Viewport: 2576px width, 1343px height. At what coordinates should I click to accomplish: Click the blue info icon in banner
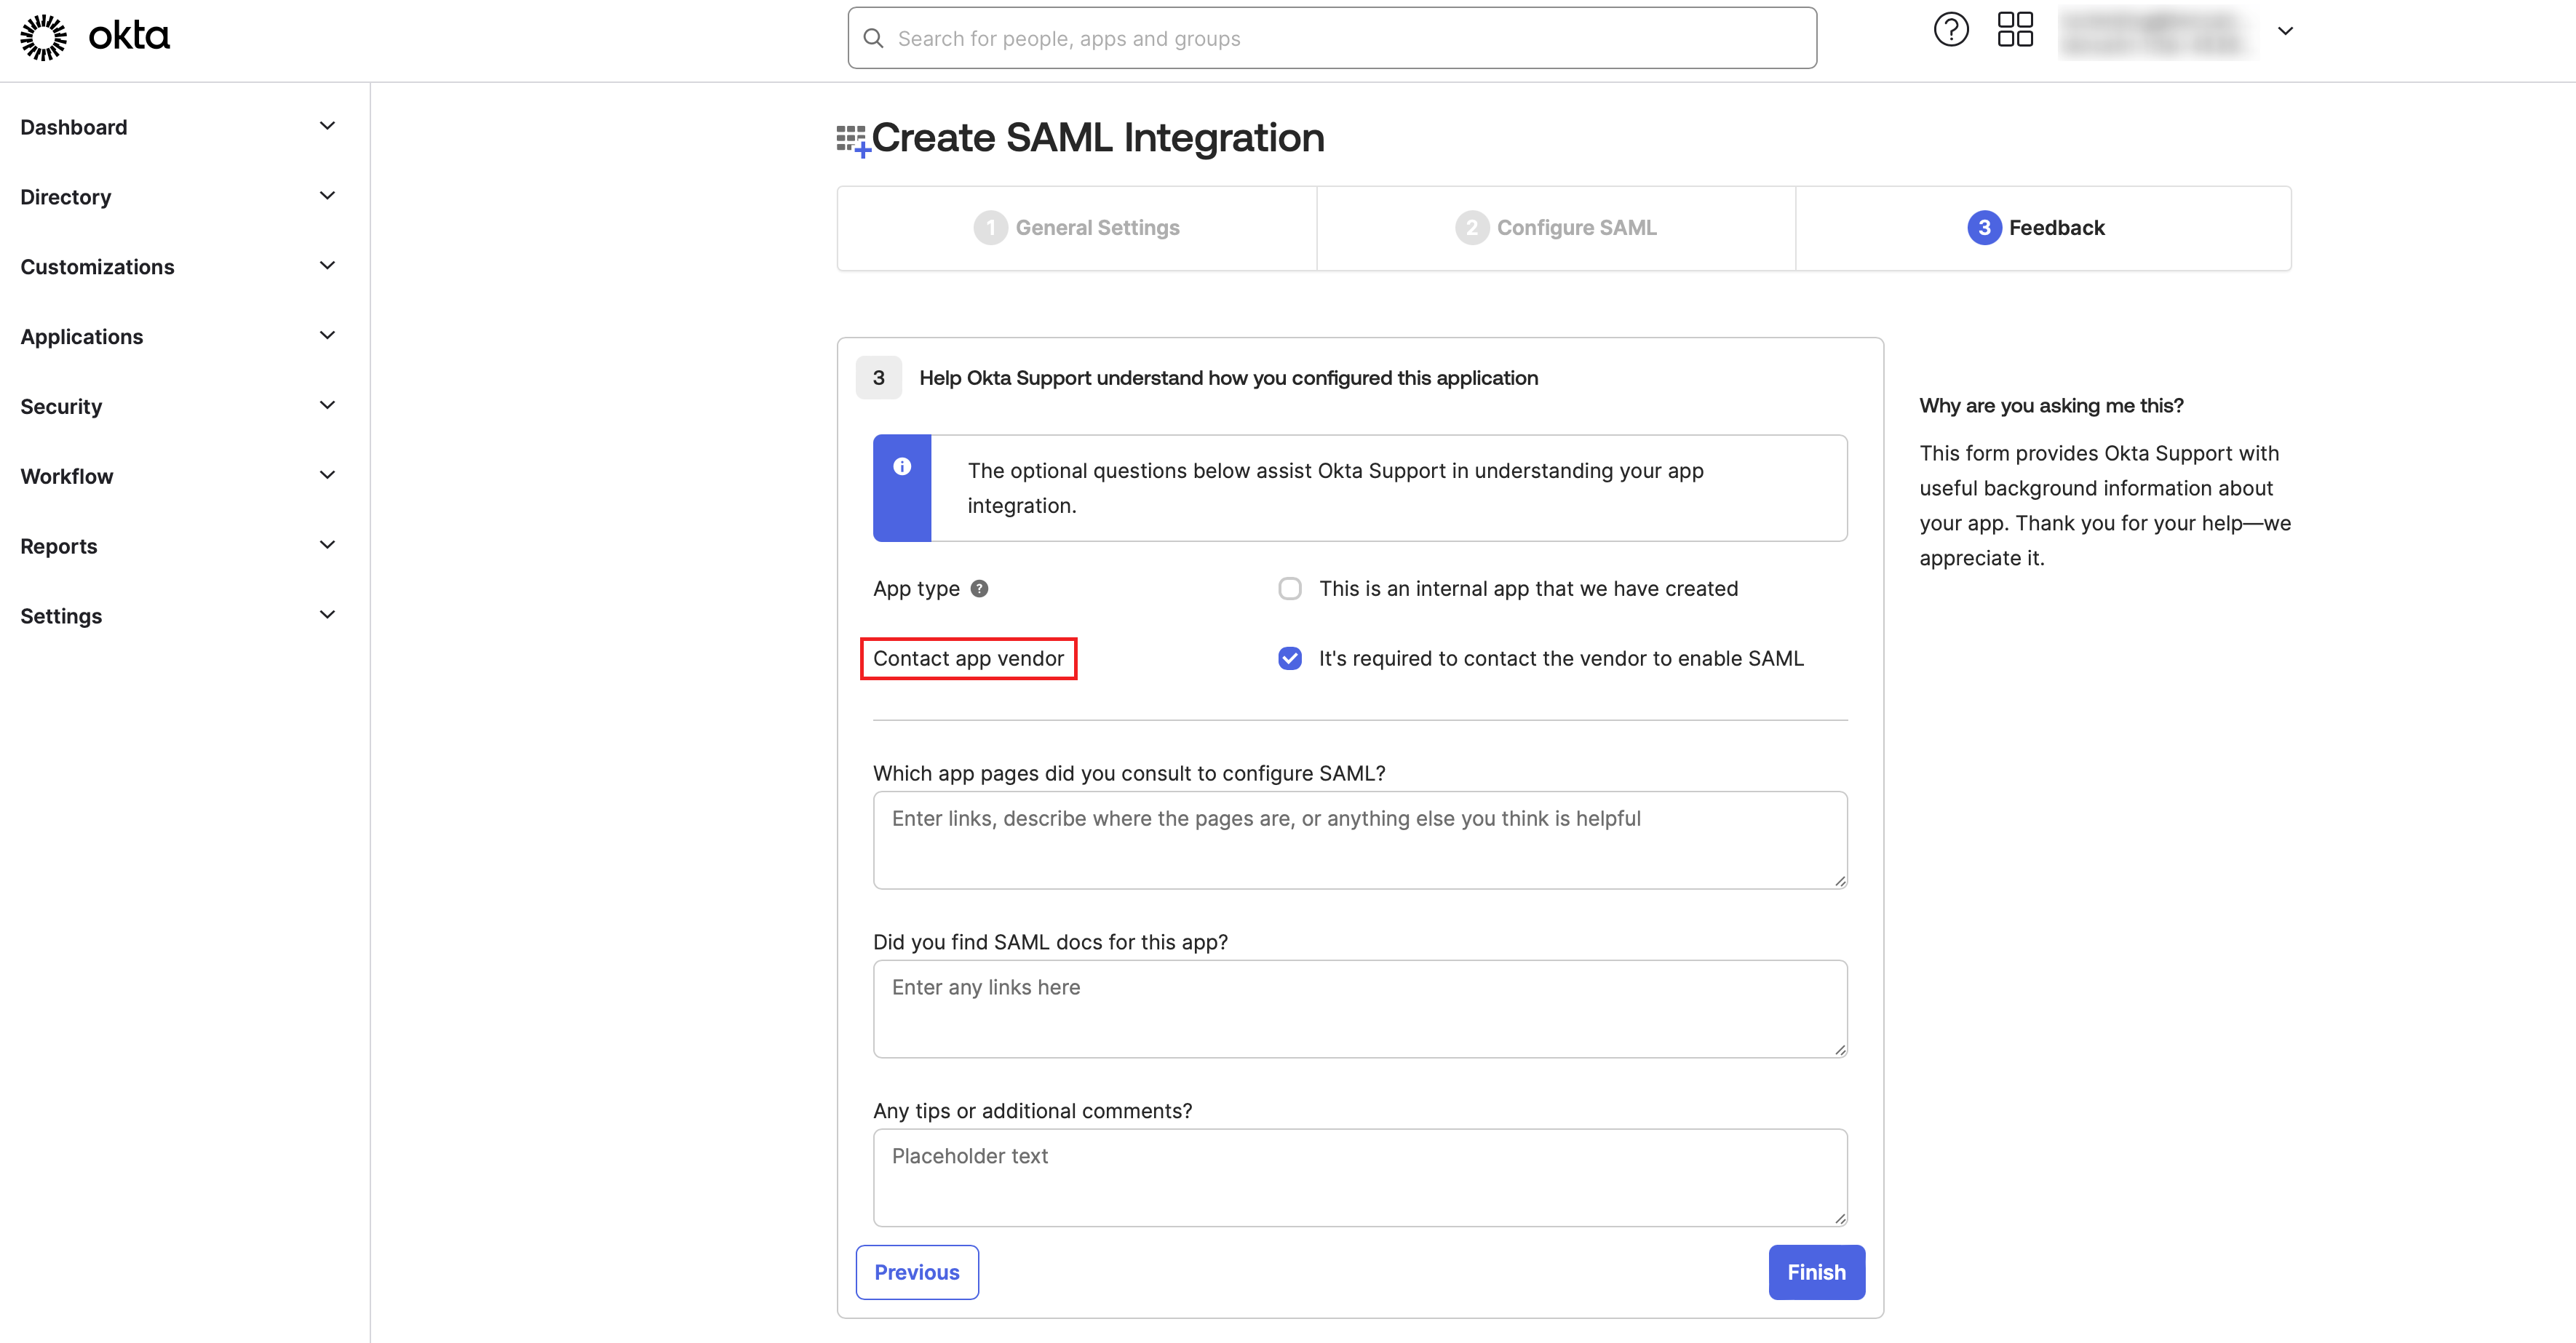pos(902,467)
